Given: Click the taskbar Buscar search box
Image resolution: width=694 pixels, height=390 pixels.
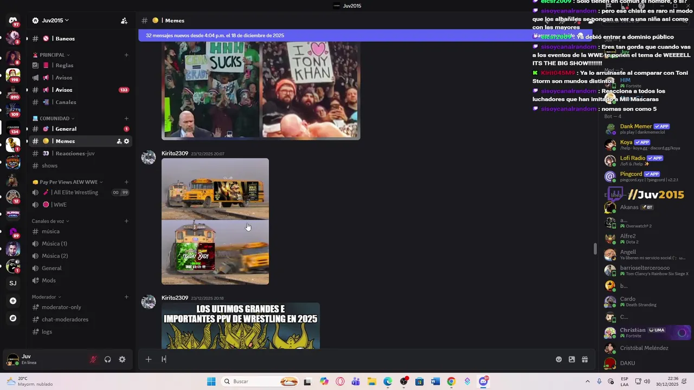Looking at the screenshot, I should (260, 381).
